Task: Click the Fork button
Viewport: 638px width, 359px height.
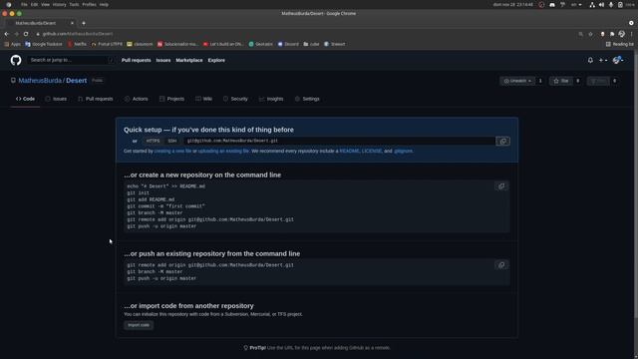Action: (598, 81)
